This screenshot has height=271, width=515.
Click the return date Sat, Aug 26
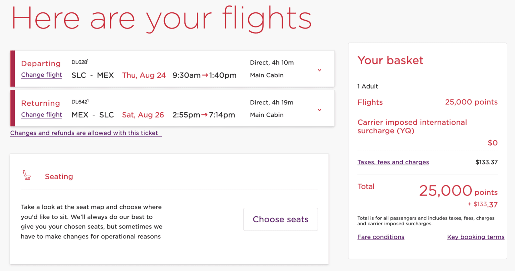pos(143,115)
